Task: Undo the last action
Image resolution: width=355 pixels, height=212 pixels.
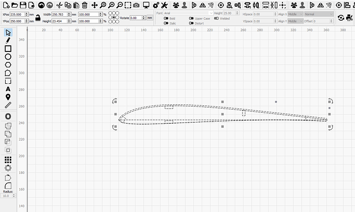Action: click(x=41, y=5)
